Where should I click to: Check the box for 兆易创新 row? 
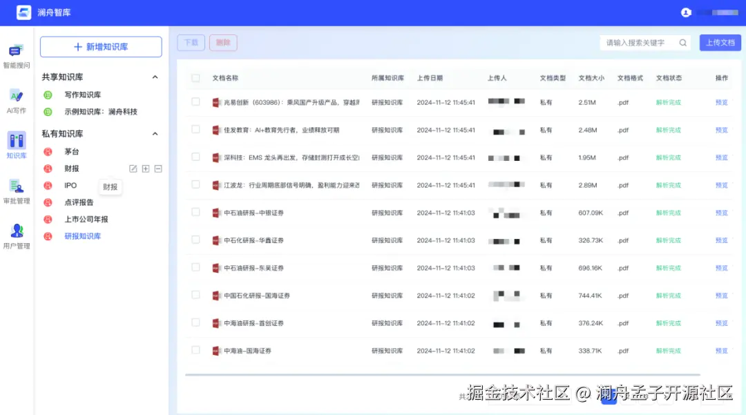[195, 102]
